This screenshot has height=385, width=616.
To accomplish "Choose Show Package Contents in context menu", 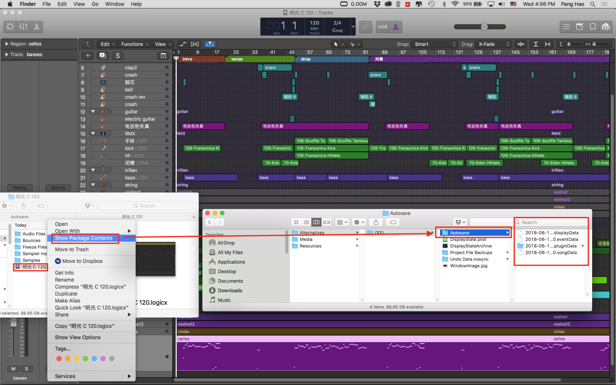I will pyautogui.click(x=84, y=238).
